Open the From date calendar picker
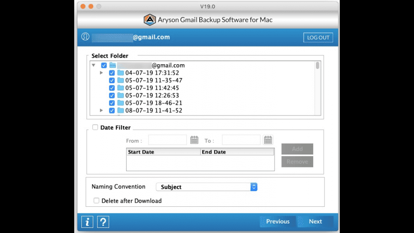414x233 pixels. click(x=194, y=140)
